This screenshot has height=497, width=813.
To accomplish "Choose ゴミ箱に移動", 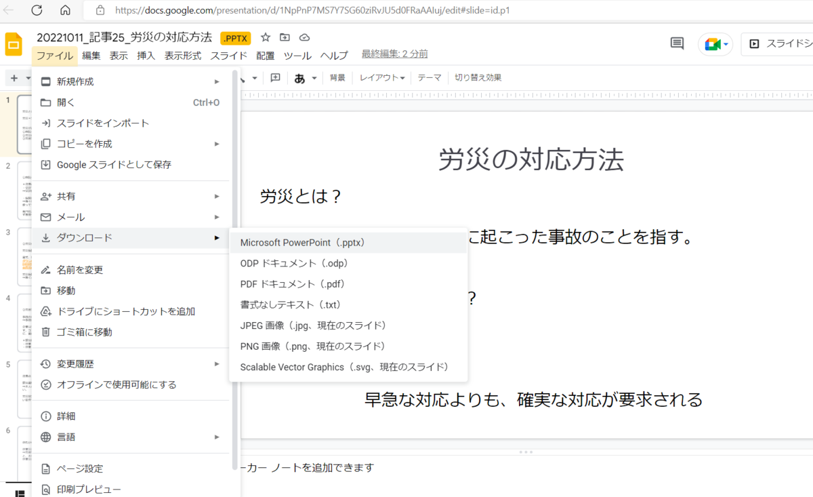I will (x=131, y=332).
